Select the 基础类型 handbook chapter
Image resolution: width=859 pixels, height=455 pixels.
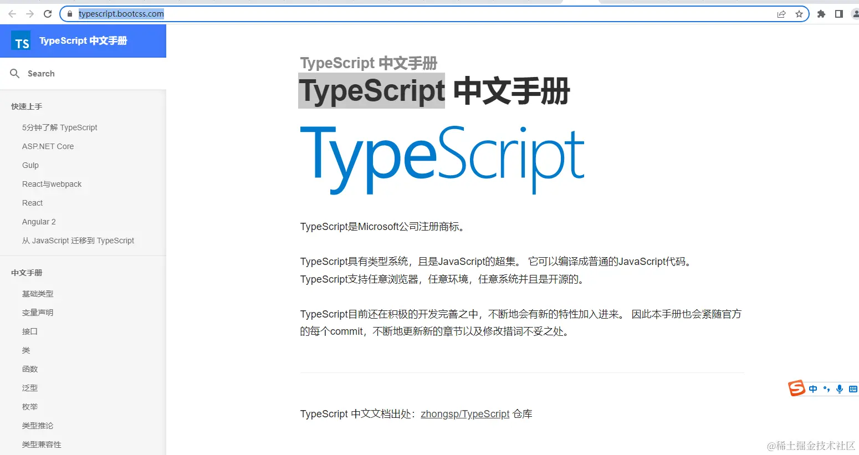38,294
